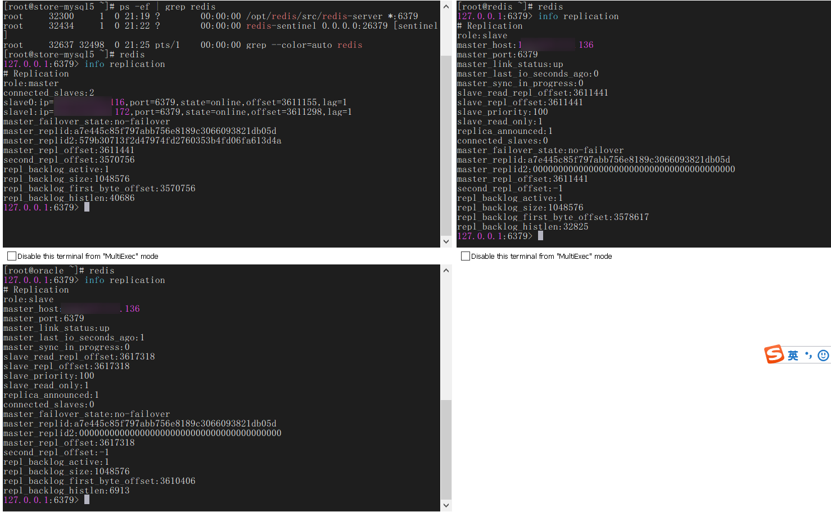Screen dimensions: 831x512
Task: Click scroll-up arrow of the oracle terminal
Action: (x=446, y=270)
